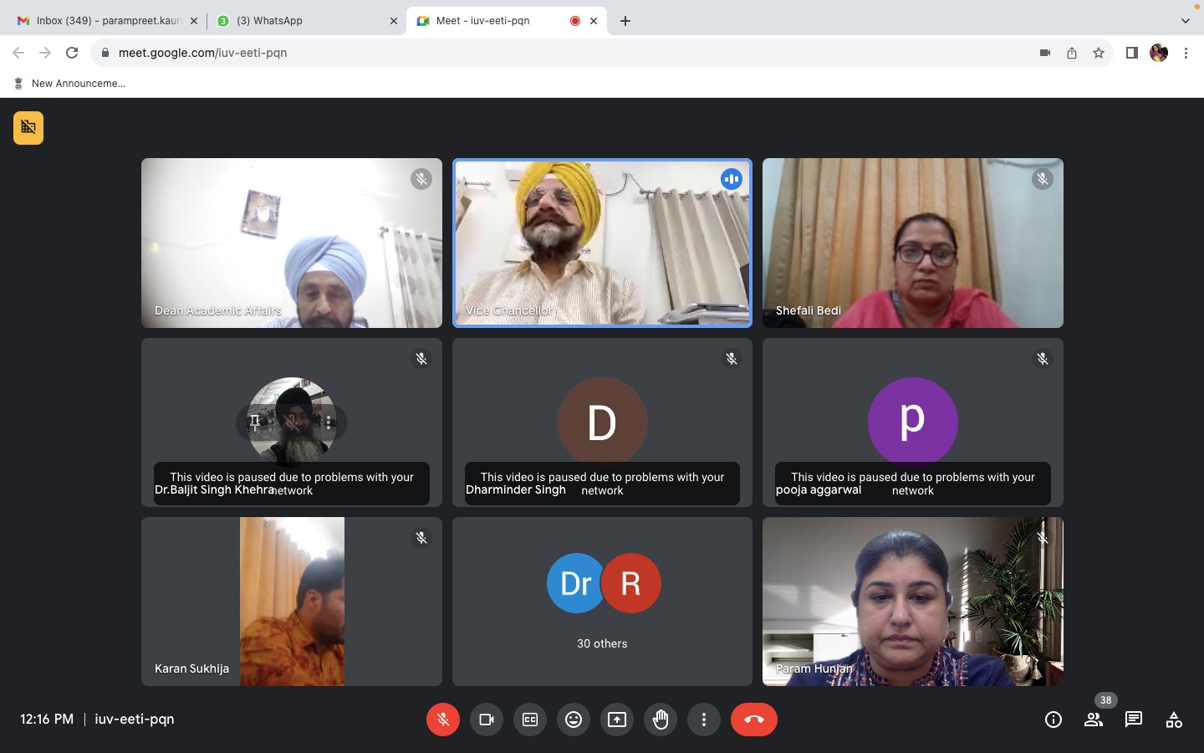Open the 30 others tile

point(602,602)
